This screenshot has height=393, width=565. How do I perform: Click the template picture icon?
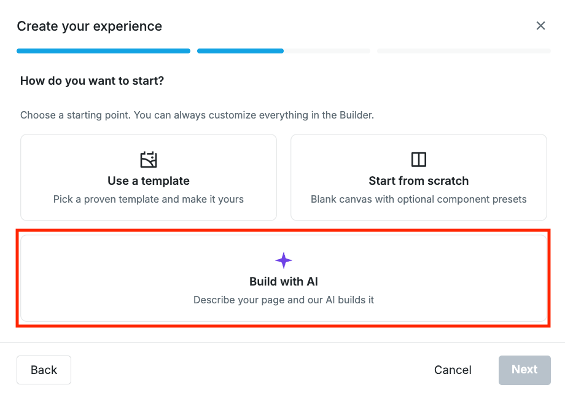(x=149, y=160)
